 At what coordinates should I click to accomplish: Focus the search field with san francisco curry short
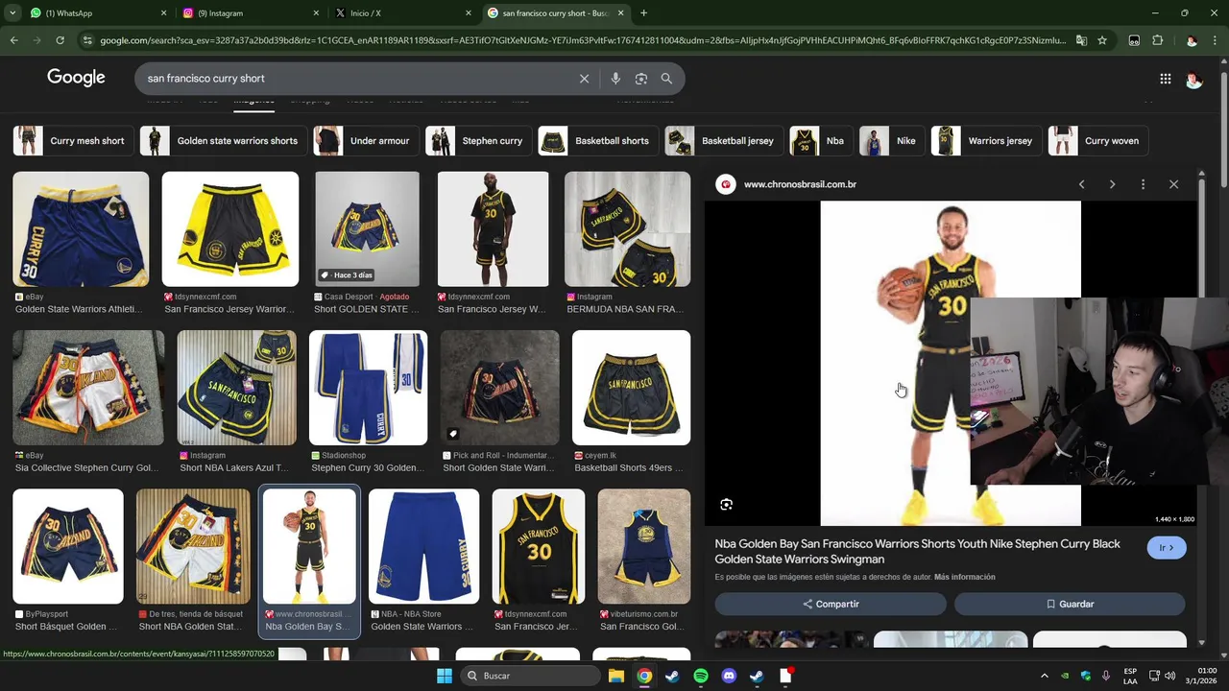pyautogui.click(x=355, y=79)
